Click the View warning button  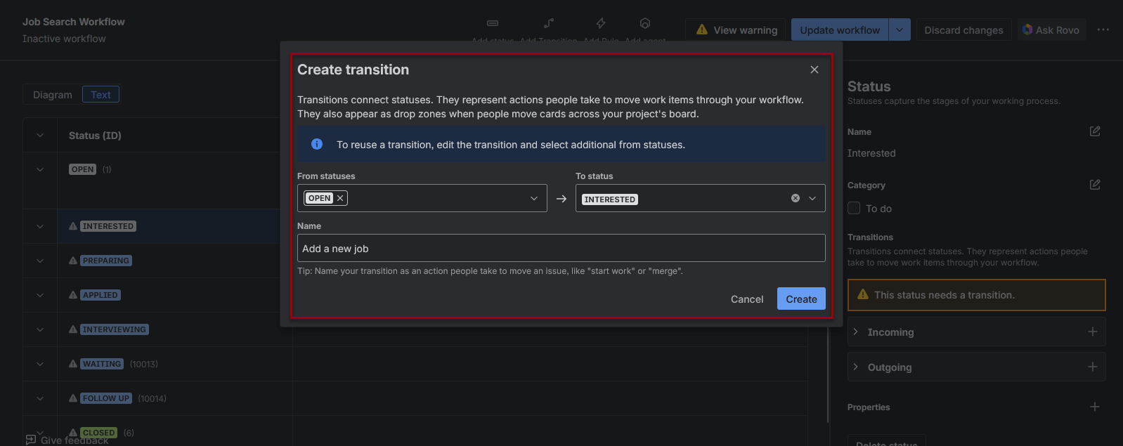tap(735, 29)
